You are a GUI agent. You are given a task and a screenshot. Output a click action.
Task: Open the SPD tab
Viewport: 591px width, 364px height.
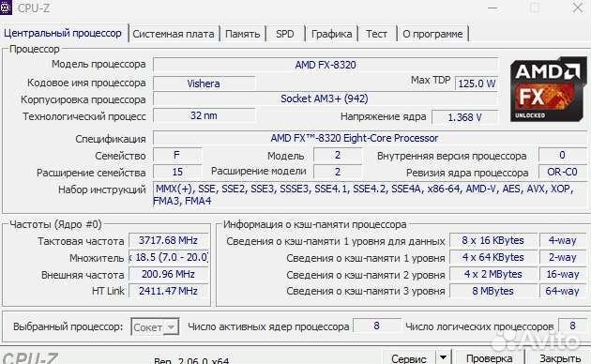(285, 34)
